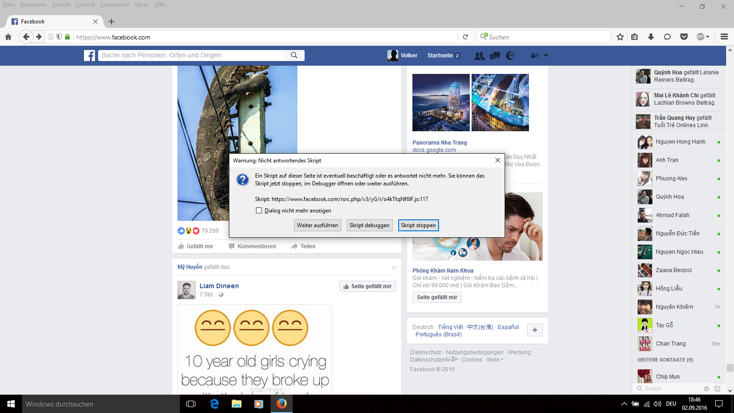Open the Firefox hamburger menu
This screenshot has width=734, height=413.
(x=724, y=37)
